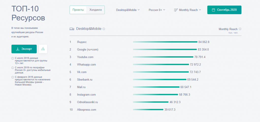The height and width of the screenshot is (122, 260).
Task: Click the value 72 743.7
Action: (x=195, y=72)
